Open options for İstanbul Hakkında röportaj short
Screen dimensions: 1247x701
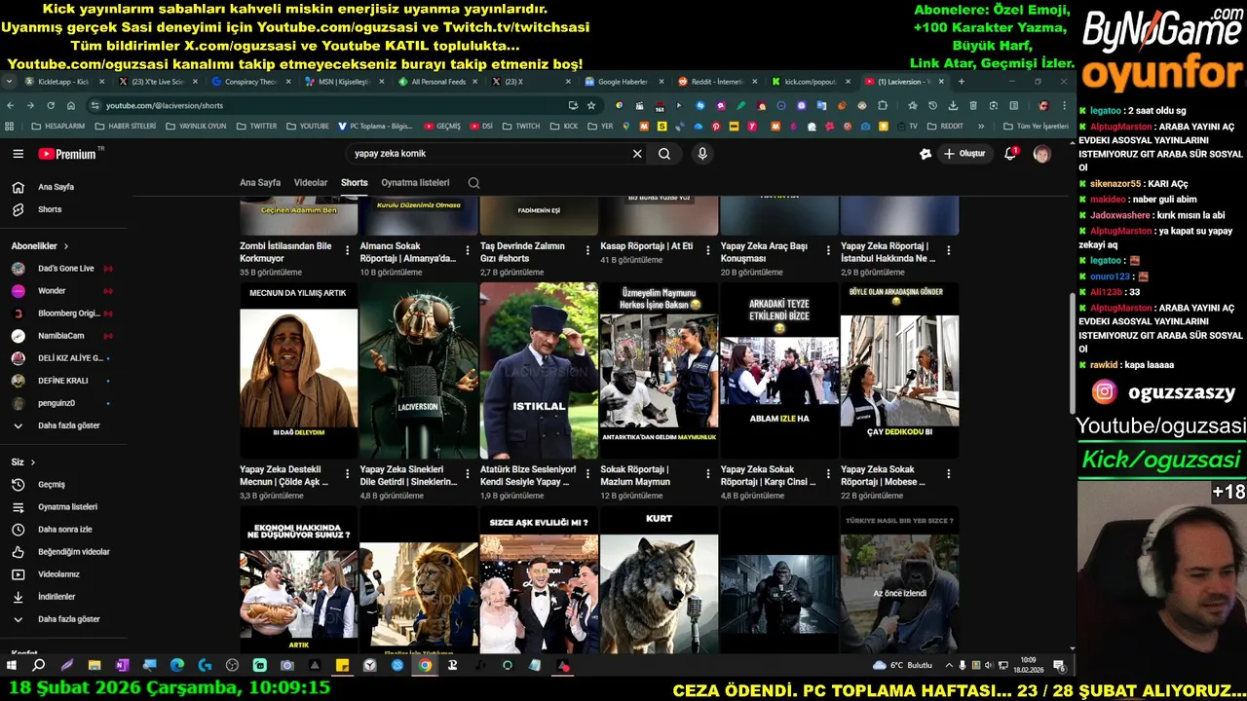point(948,250)
